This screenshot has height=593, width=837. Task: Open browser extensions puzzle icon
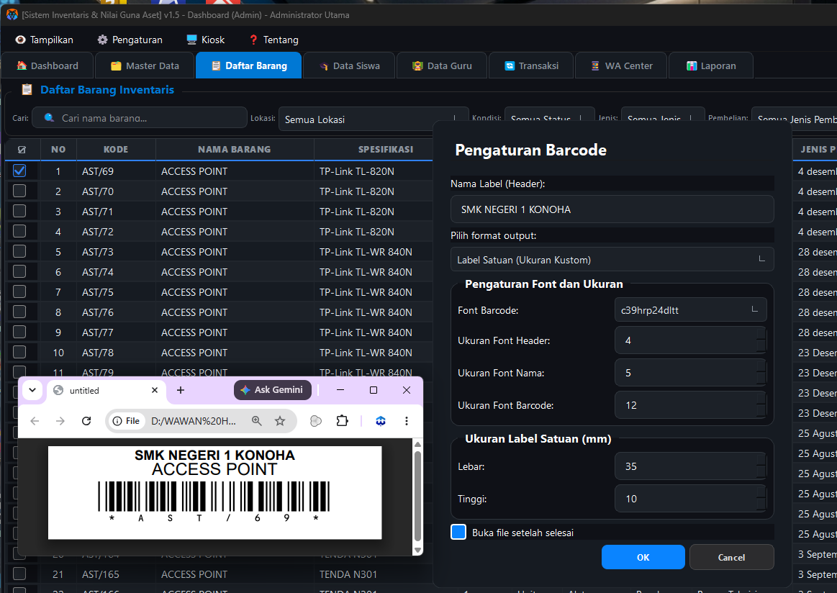[x=342, y=420]
